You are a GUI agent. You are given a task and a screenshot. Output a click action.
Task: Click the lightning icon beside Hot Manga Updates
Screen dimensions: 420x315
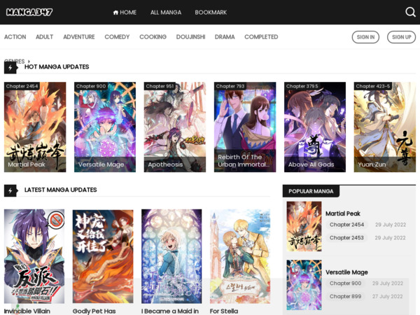[10, 67]
